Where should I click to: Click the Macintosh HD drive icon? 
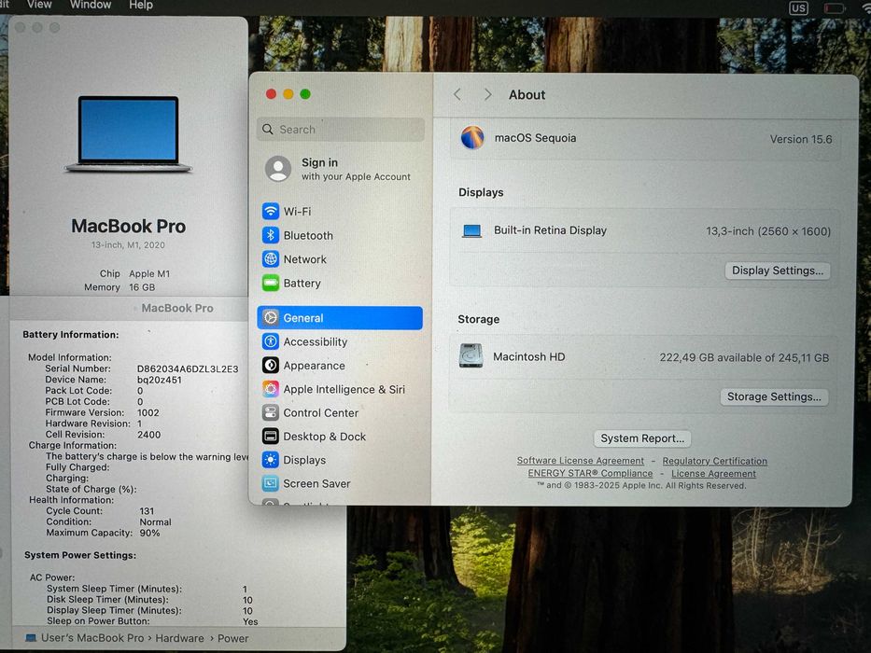coord(471,356)
